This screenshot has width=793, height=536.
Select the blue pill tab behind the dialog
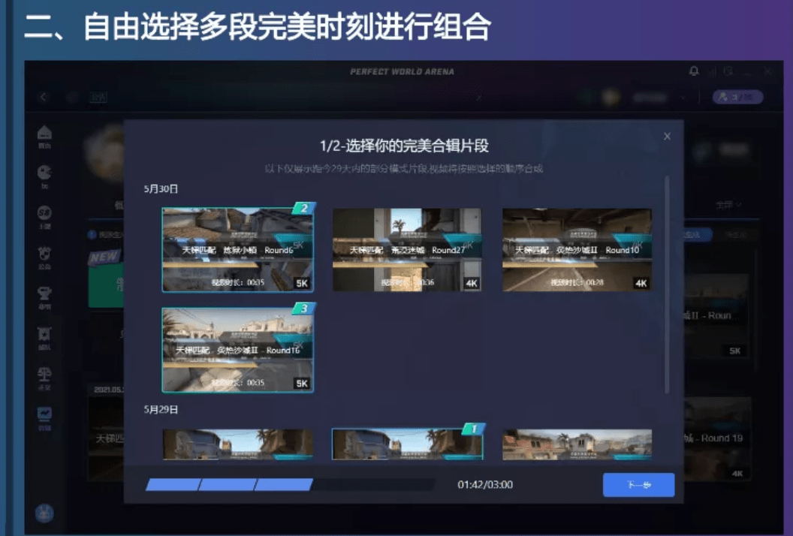coord(698,235)
